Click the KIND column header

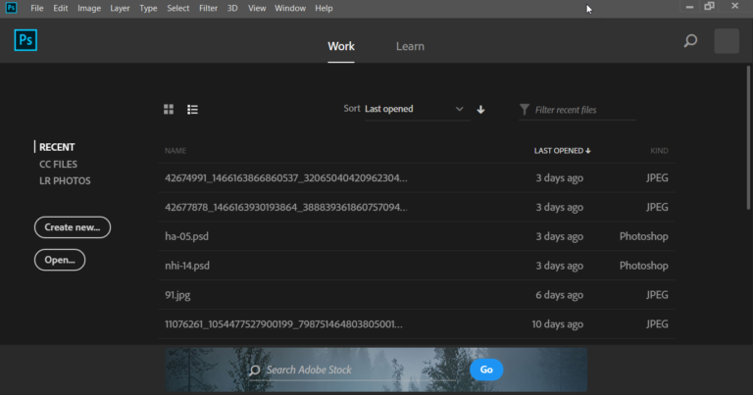pyautogui.click(x=659, y=151)
